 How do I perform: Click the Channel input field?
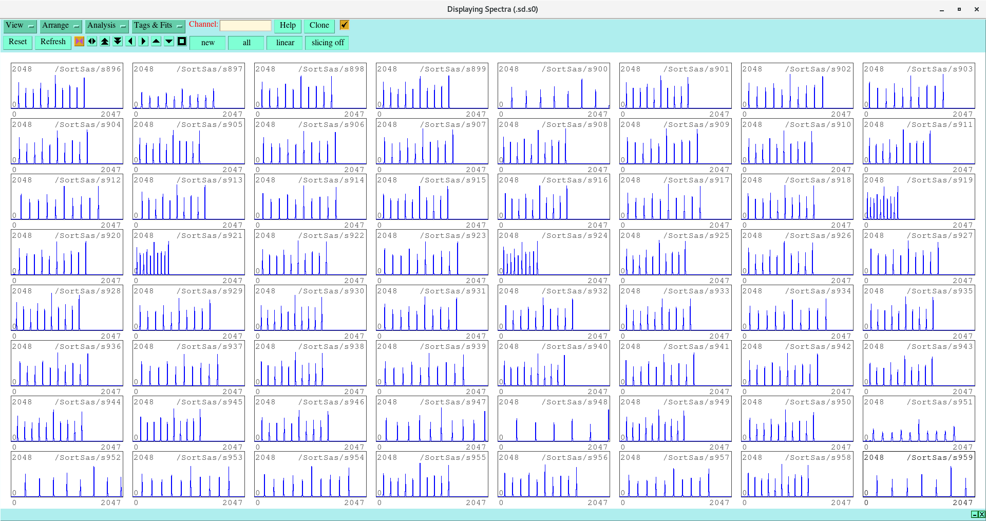coord(245,25)
